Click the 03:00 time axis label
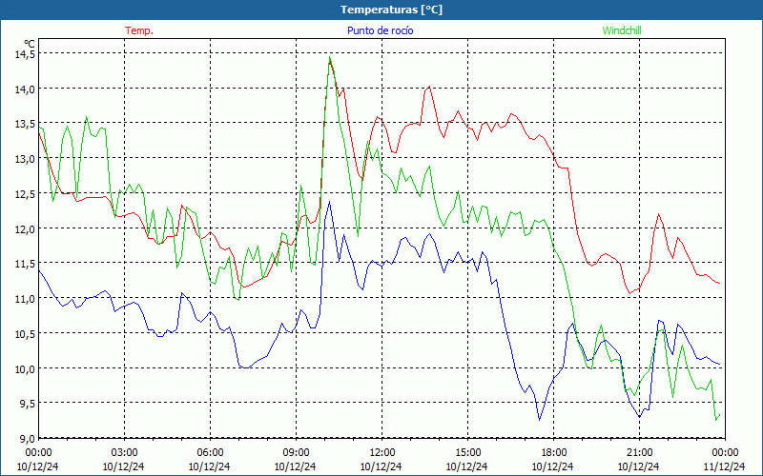The height and width of the screenshot is (476, 763). tap(124, 452)
